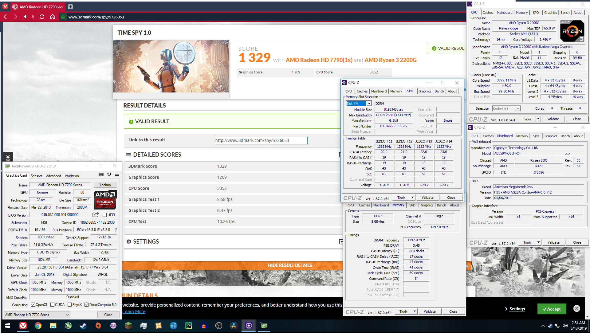Take a GPU-Z screenshot with camera icon
This screenshot has width=590, height=333.
[101, 174]
